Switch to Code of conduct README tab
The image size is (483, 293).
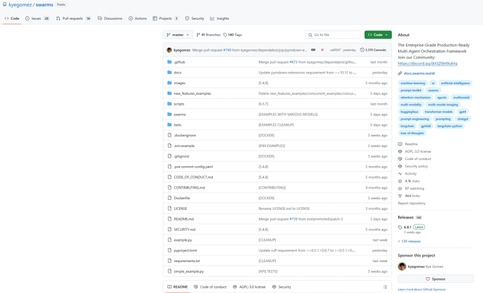210,287
